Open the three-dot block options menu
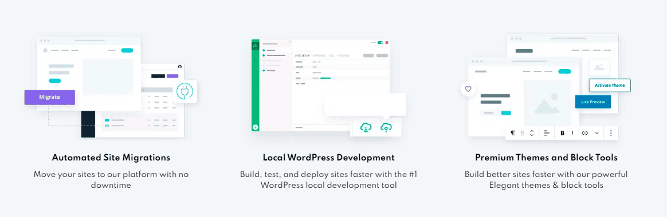 click(611, 133)
